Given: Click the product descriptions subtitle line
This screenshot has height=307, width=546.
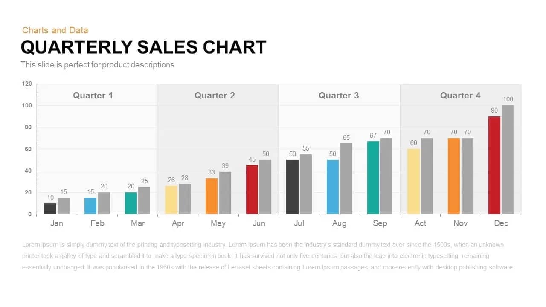Looking at the screenshot, I should coord(97,65).
